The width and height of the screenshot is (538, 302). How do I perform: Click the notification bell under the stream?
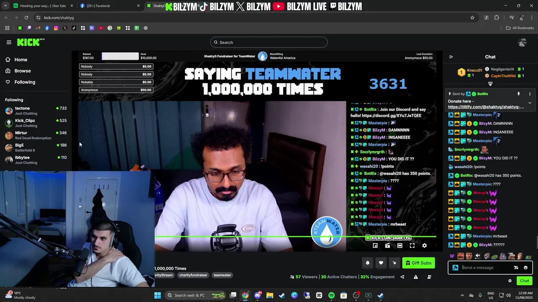click(367, 263)
